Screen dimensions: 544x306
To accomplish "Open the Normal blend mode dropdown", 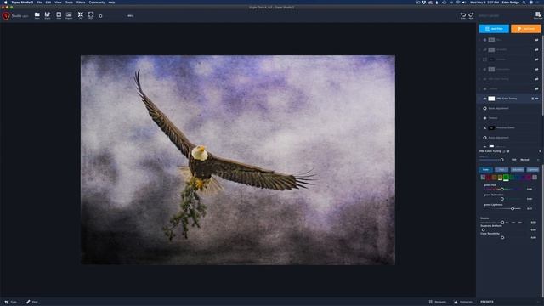I will 530,160.
